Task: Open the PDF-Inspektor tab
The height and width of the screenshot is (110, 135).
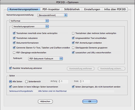Action: pos(51,9)
